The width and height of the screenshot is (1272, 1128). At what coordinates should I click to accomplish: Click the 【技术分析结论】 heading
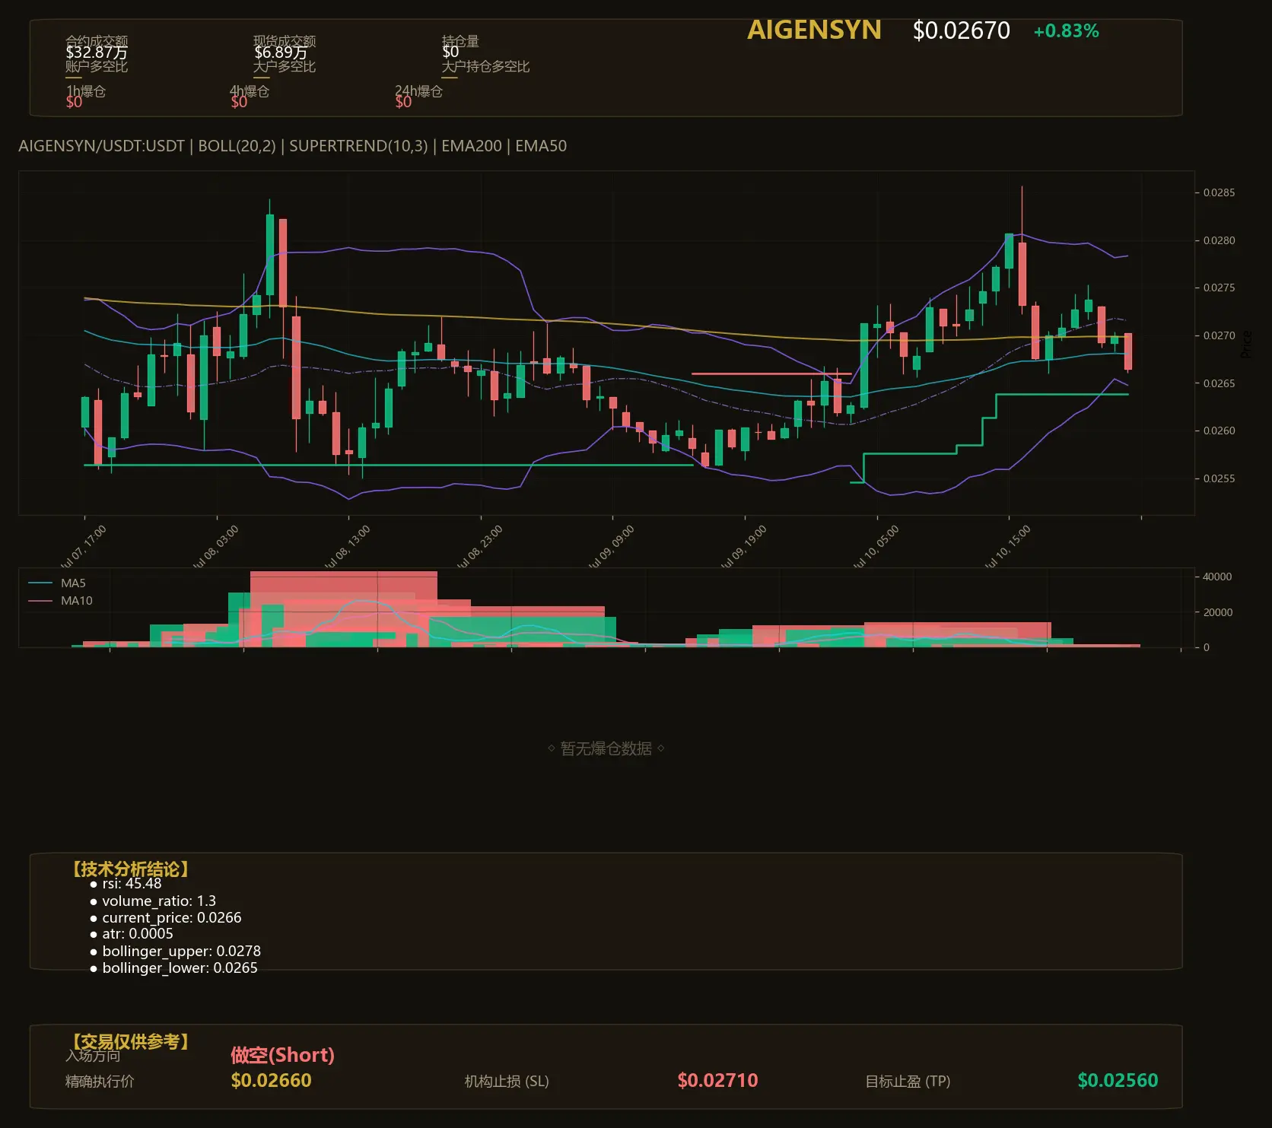pos(130,869)
